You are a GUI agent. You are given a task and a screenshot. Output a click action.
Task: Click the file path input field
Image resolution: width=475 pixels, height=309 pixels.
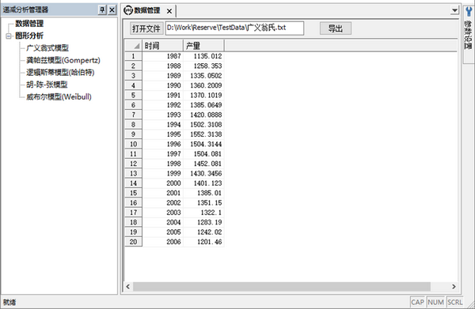(234, 28)
